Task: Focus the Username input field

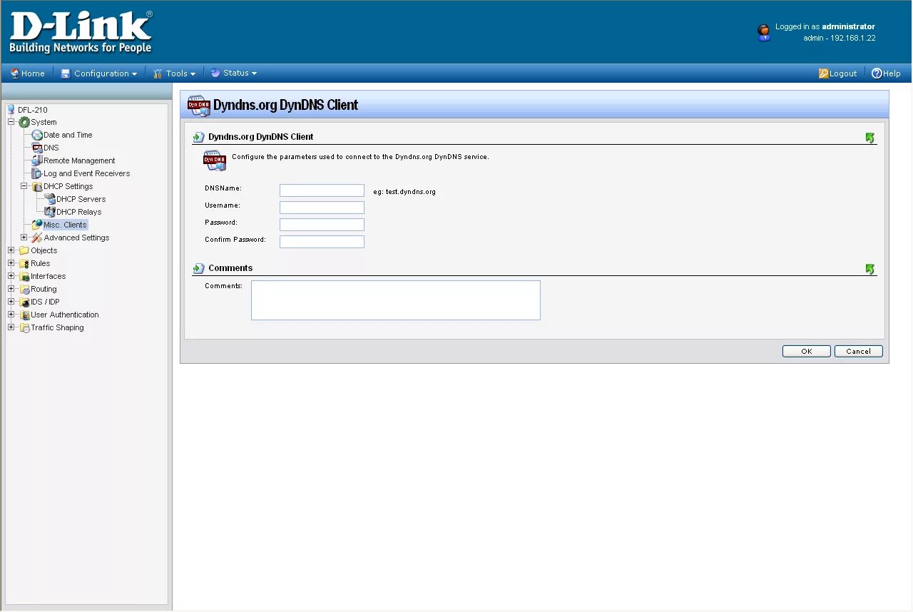Action: [322, 208]
